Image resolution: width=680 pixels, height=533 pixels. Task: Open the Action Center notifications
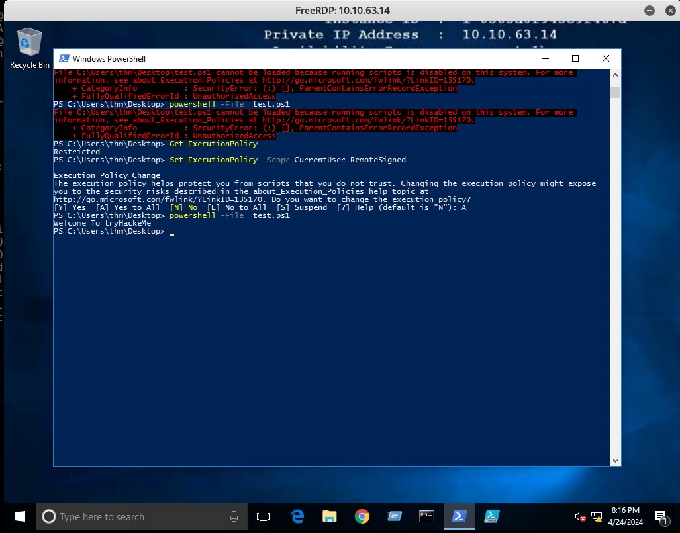click(x=661, y=516)
